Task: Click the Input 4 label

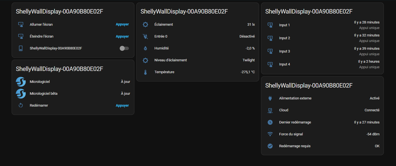Action: pyautogui.click(x=285, y=64)
